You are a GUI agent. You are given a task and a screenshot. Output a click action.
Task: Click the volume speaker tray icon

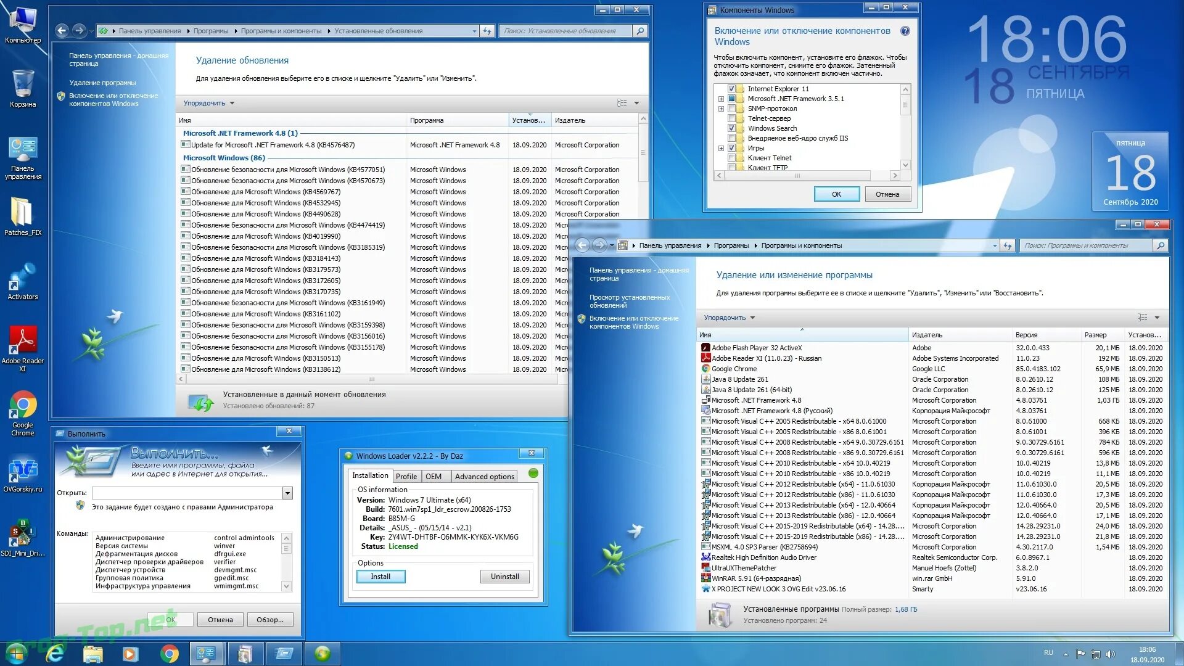point(1111,654)
